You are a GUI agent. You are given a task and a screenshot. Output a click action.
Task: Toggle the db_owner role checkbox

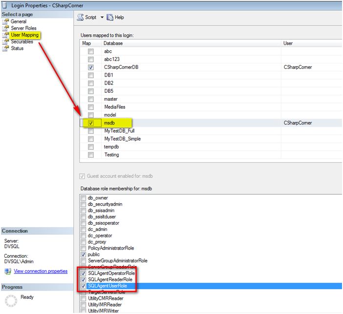click(x=83, y=198)
